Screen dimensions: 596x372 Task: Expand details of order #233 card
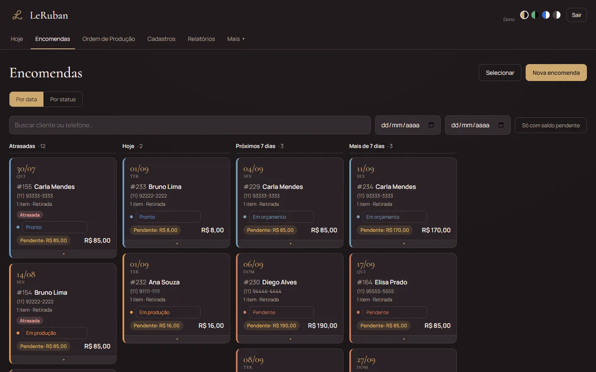click(177, 243)
